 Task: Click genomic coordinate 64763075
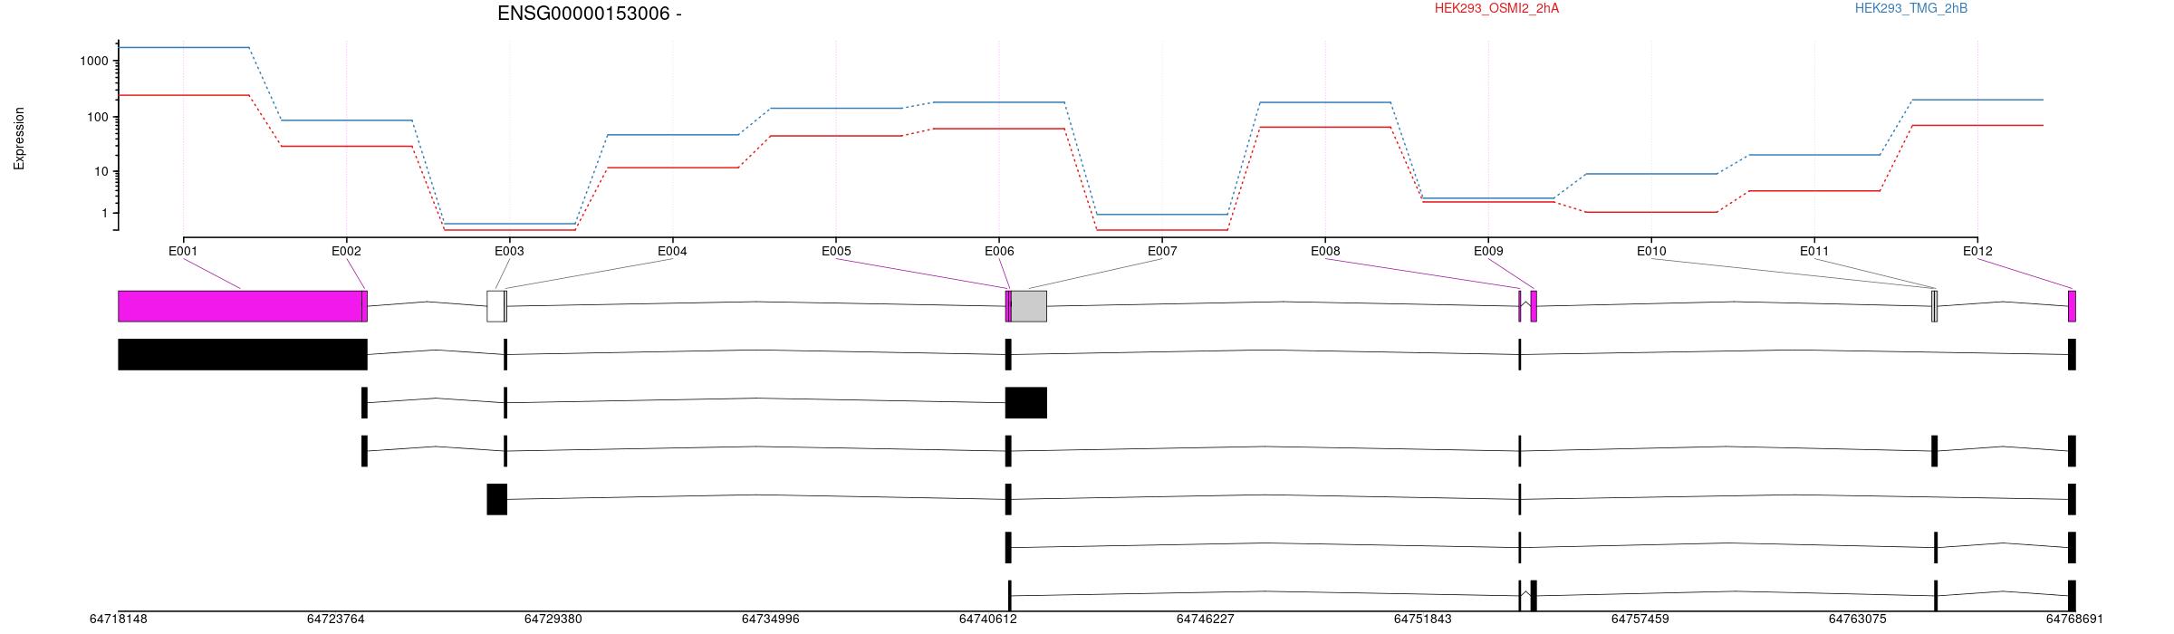[x=1857, y=620]
